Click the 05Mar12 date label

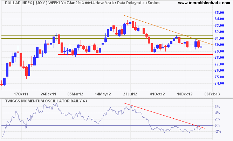75,94
